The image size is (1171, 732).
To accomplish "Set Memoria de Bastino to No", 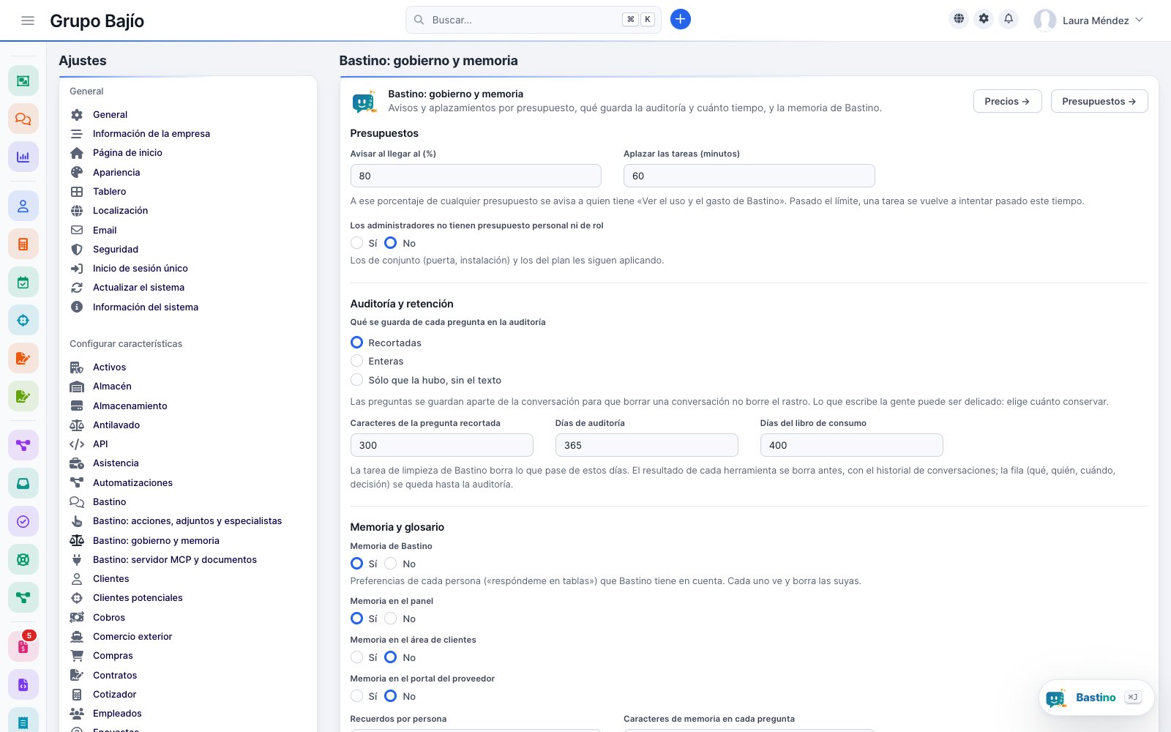I will tap(391, 564).
